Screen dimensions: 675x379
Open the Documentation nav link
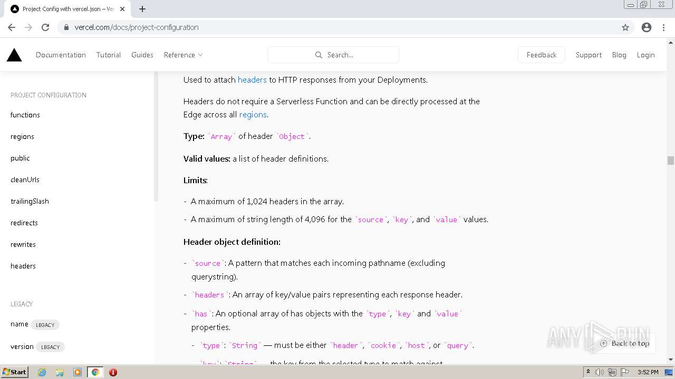(61, 55)
